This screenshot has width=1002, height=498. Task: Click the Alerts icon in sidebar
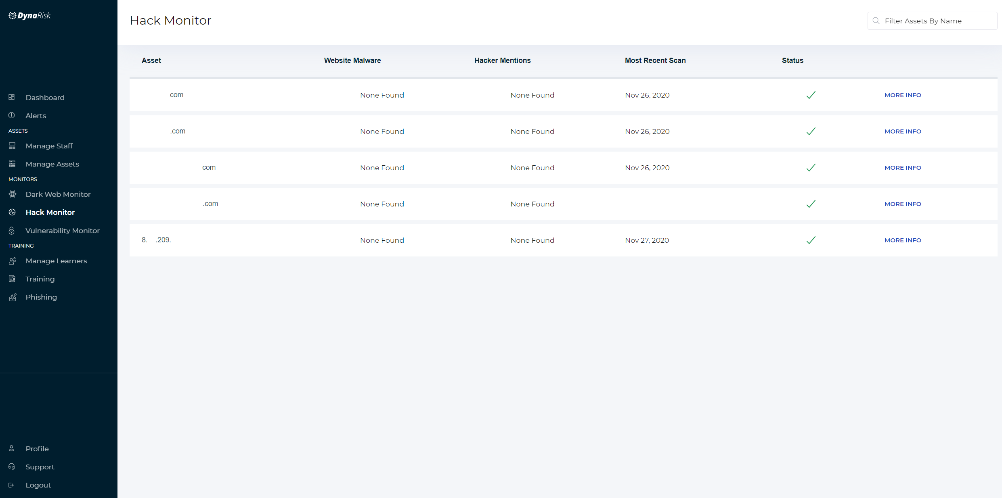click(x=12, y=115)
